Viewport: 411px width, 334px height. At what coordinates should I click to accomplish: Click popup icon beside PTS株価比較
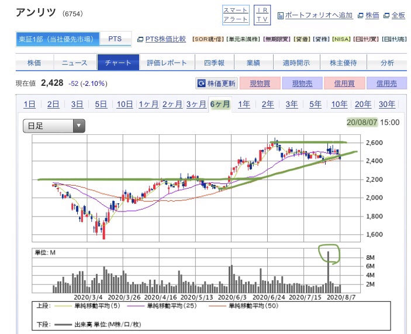[x=140, y=40]
